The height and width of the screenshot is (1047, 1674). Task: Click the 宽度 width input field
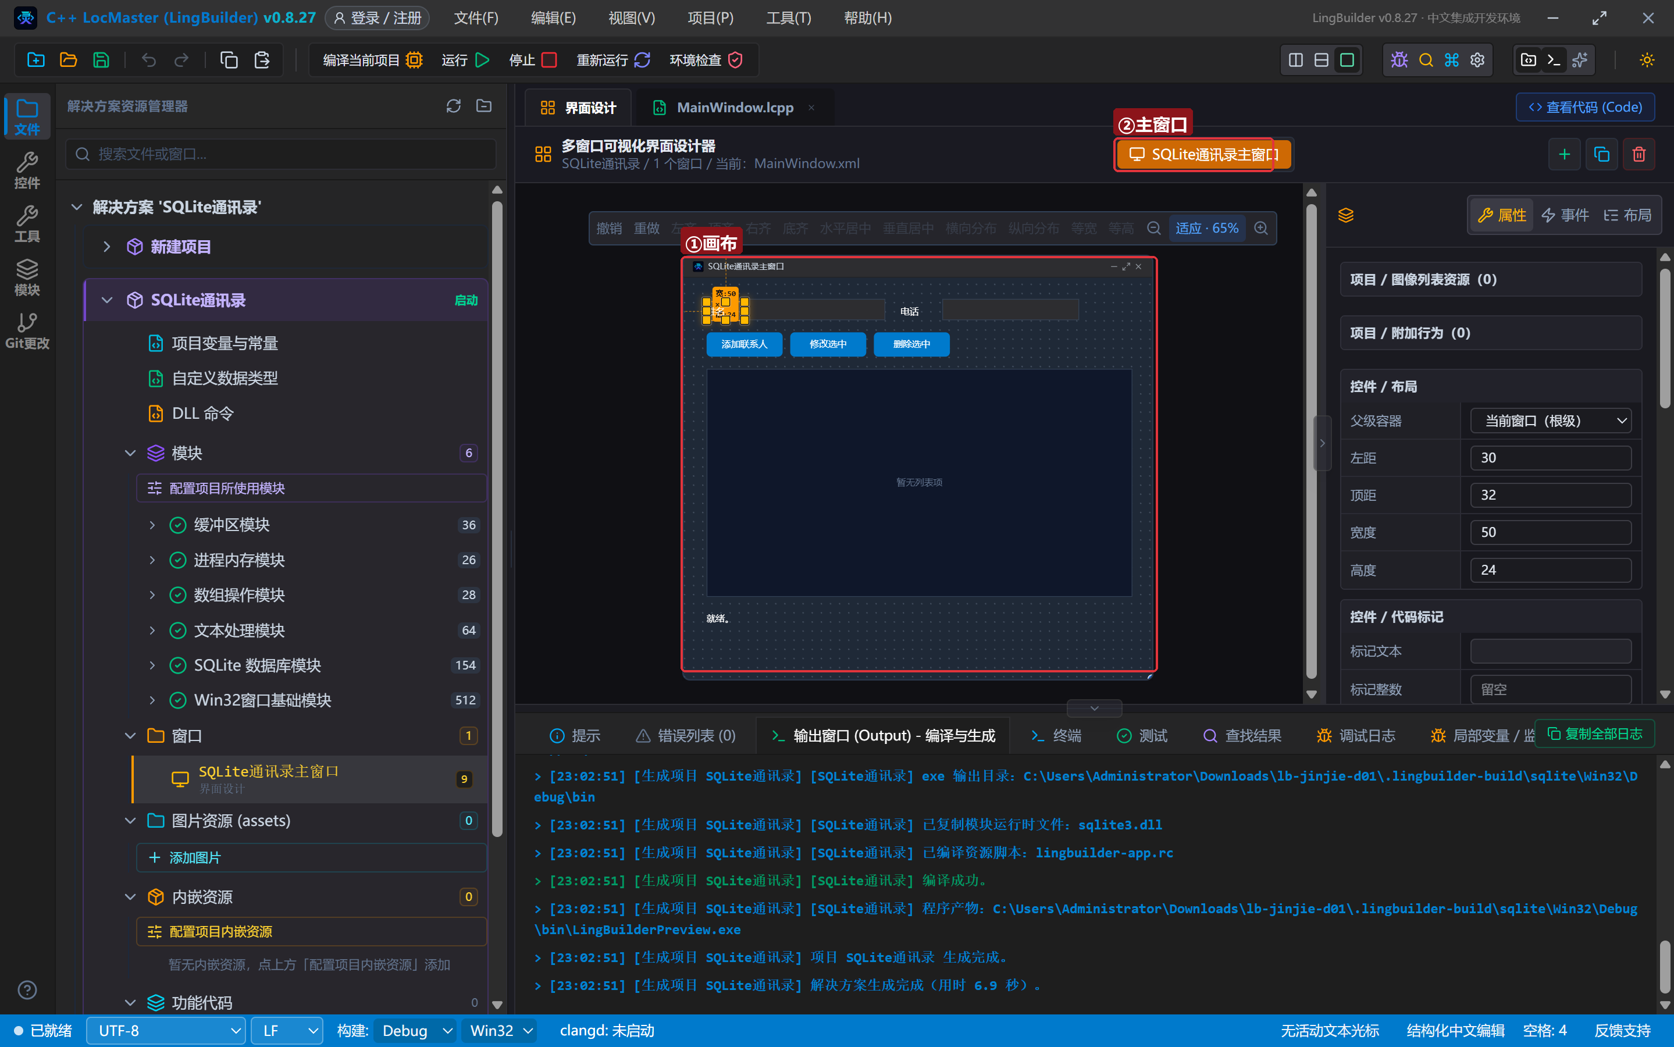1551,532
